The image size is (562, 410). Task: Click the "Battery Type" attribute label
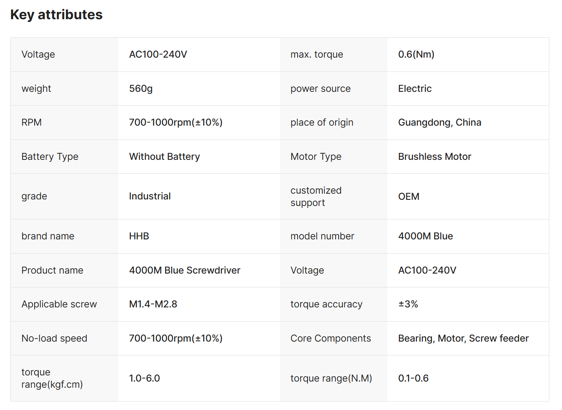[x=50, y=157]
